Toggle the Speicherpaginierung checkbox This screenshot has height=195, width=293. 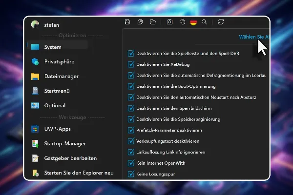[x=131, y=119]
